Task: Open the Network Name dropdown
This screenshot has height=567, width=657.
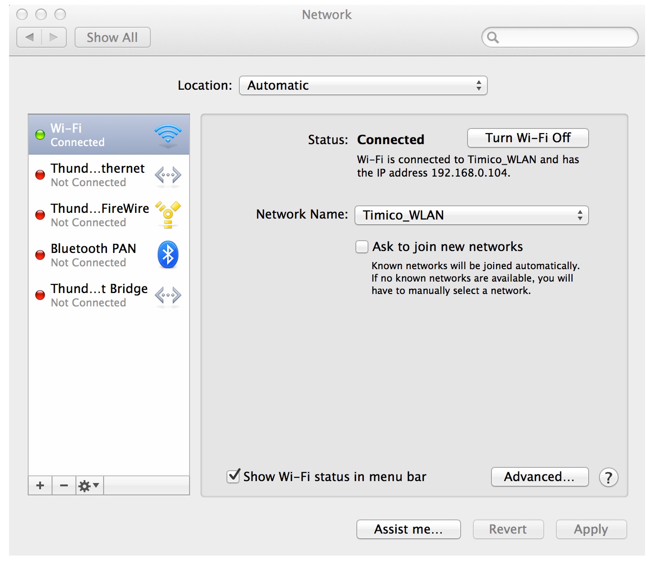Action: tap(471, 215)
